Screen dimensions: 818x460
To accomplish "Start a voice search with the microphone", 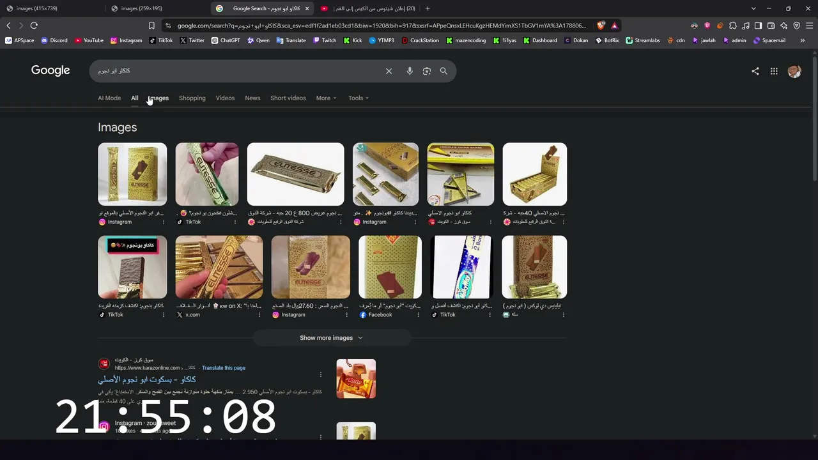I will coord(410,71).
